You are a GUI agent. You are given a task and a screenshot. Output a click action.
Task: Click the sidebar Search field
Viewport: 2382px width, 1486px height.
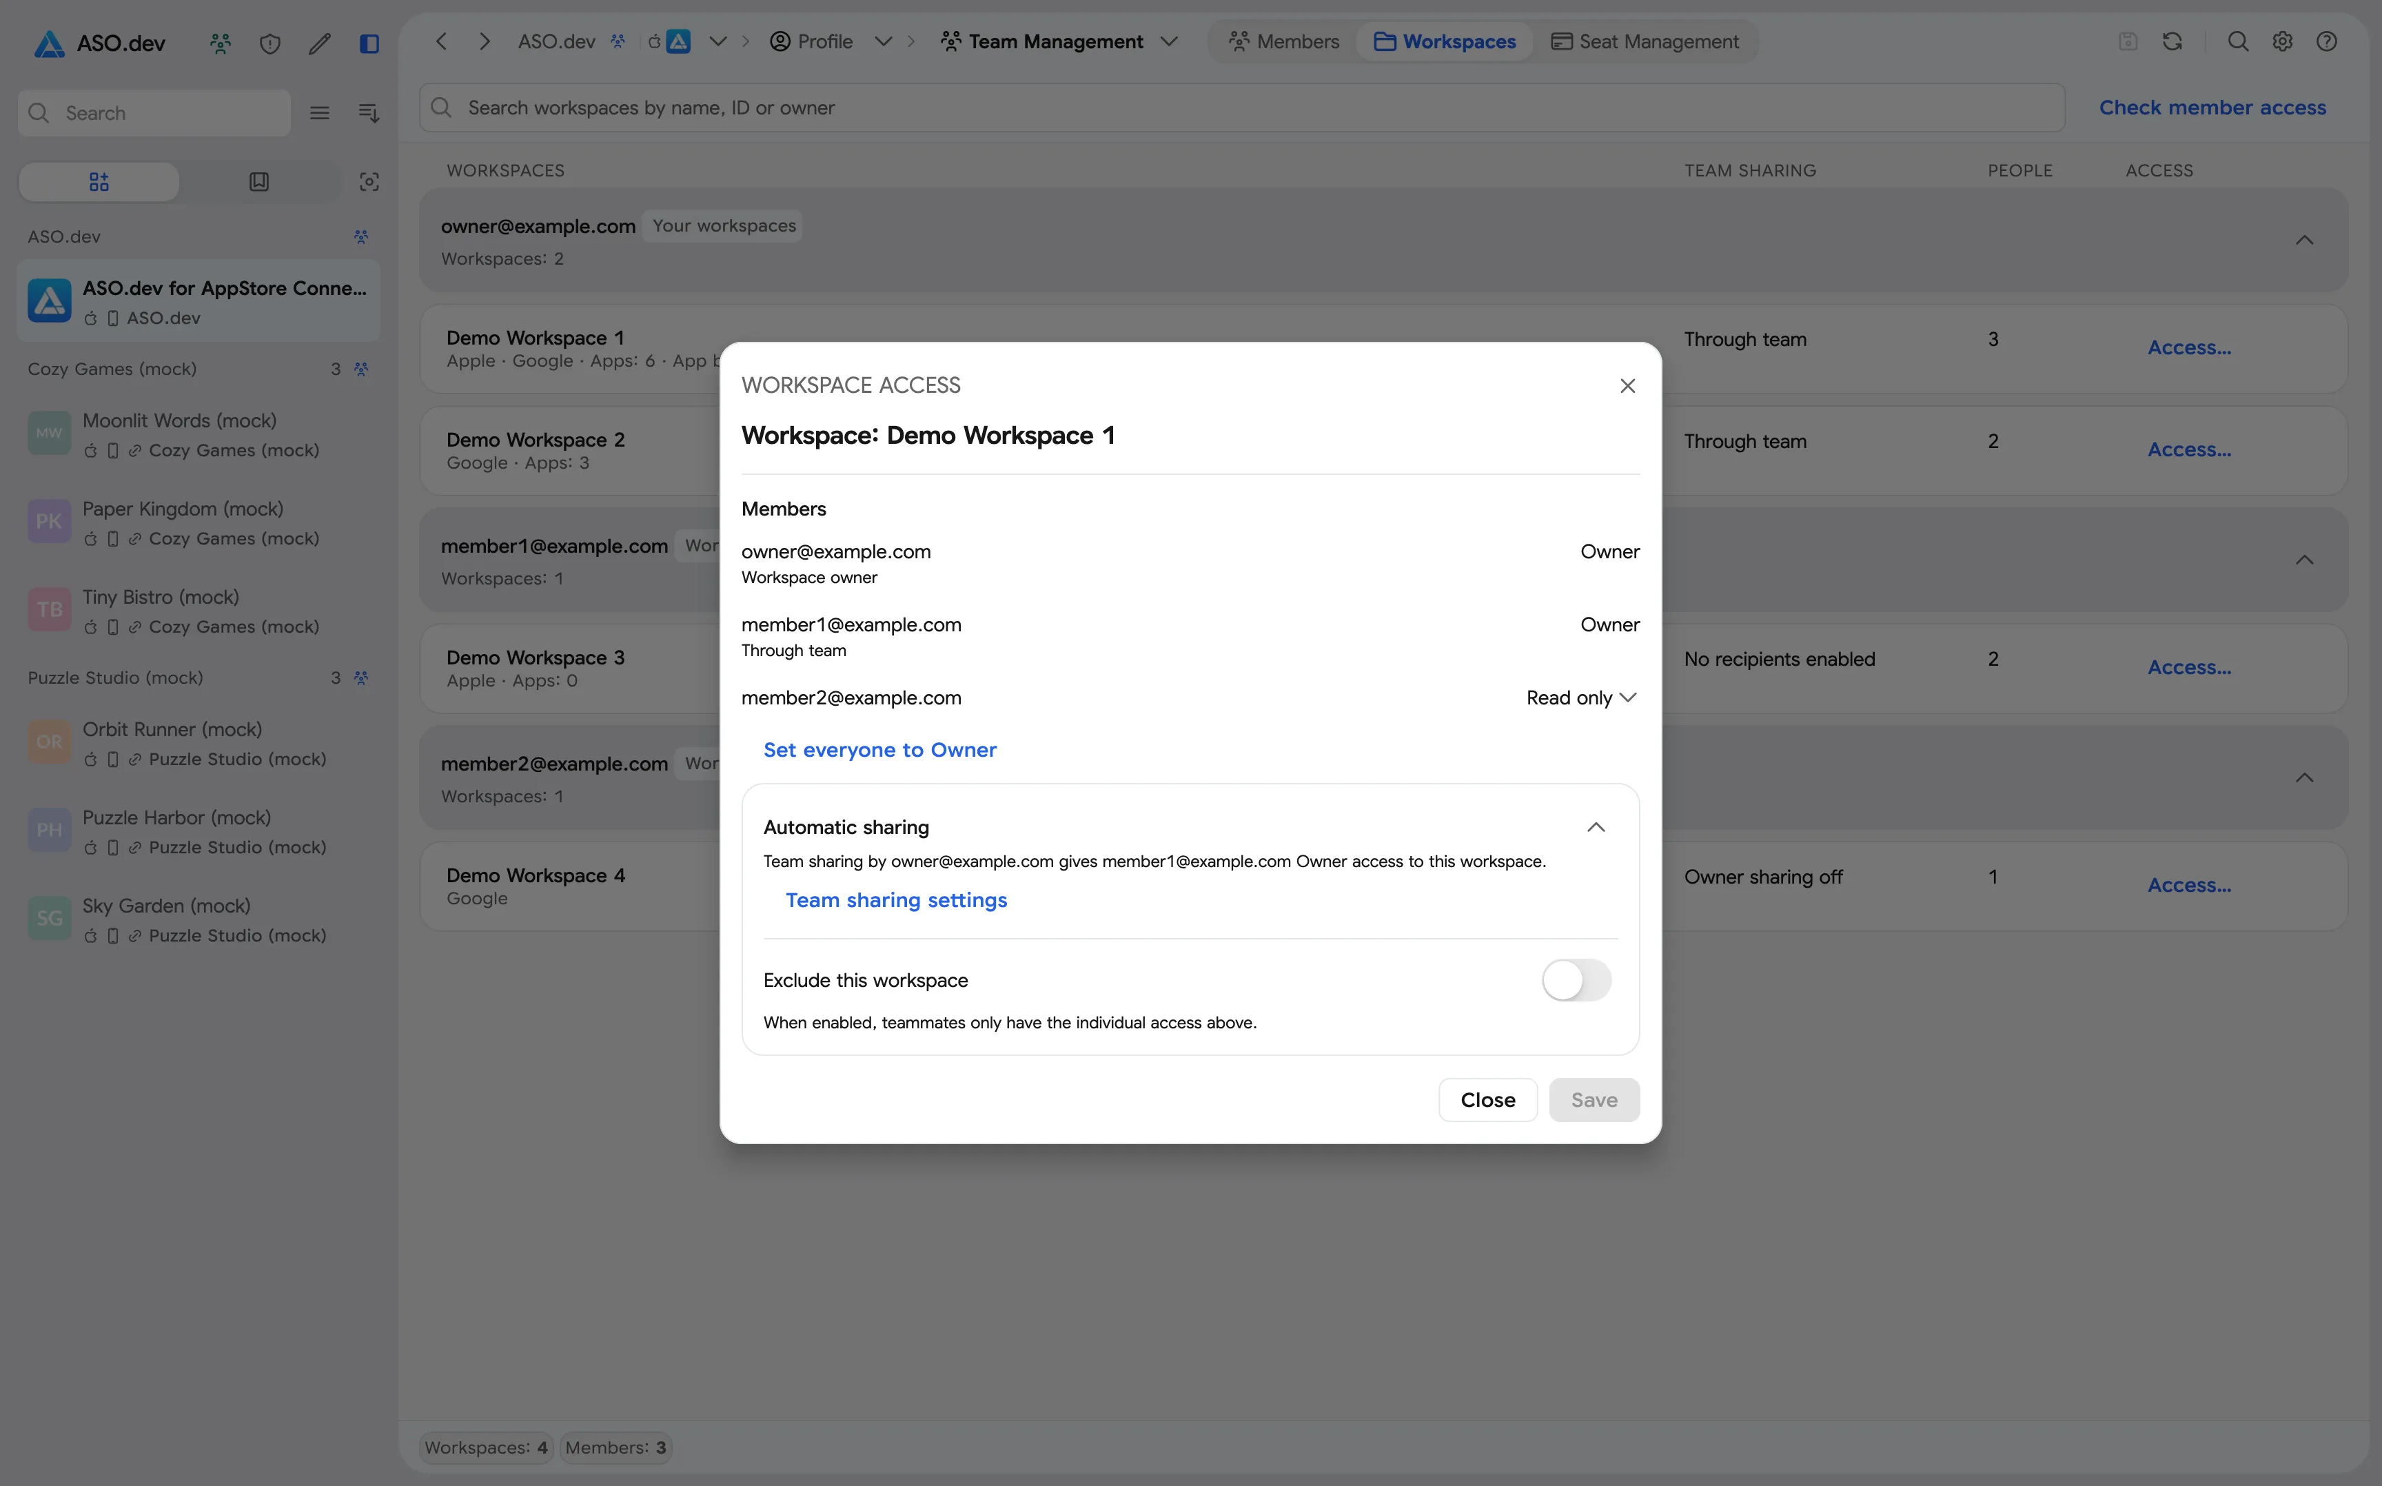(x=154, y=113)
